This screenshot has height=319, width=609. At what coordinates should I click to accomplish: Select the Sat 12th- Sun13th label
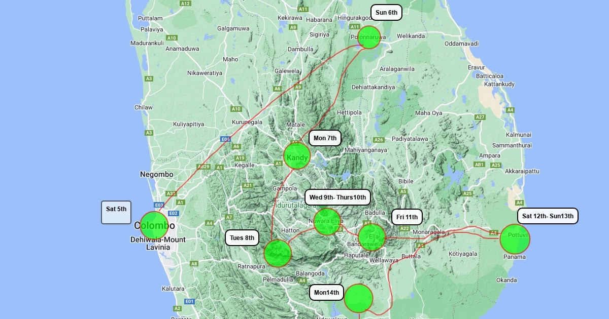tap(548, 216)
